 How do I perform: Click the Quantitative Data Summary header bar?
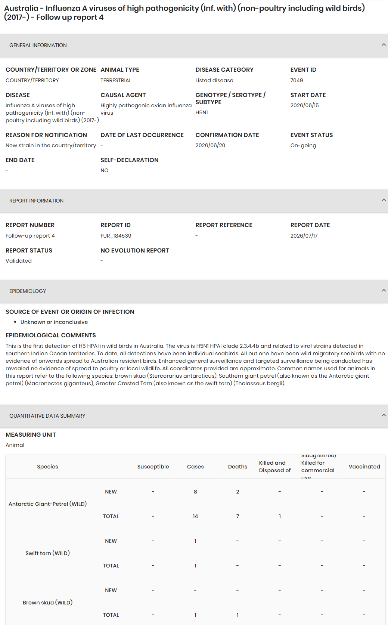click(194, 416)
